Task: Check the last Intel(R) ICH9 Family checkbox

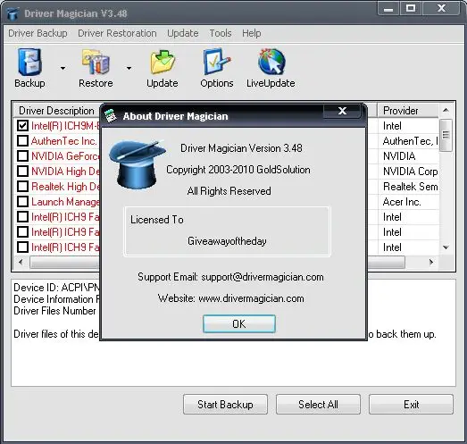Action: click(22, 247)
